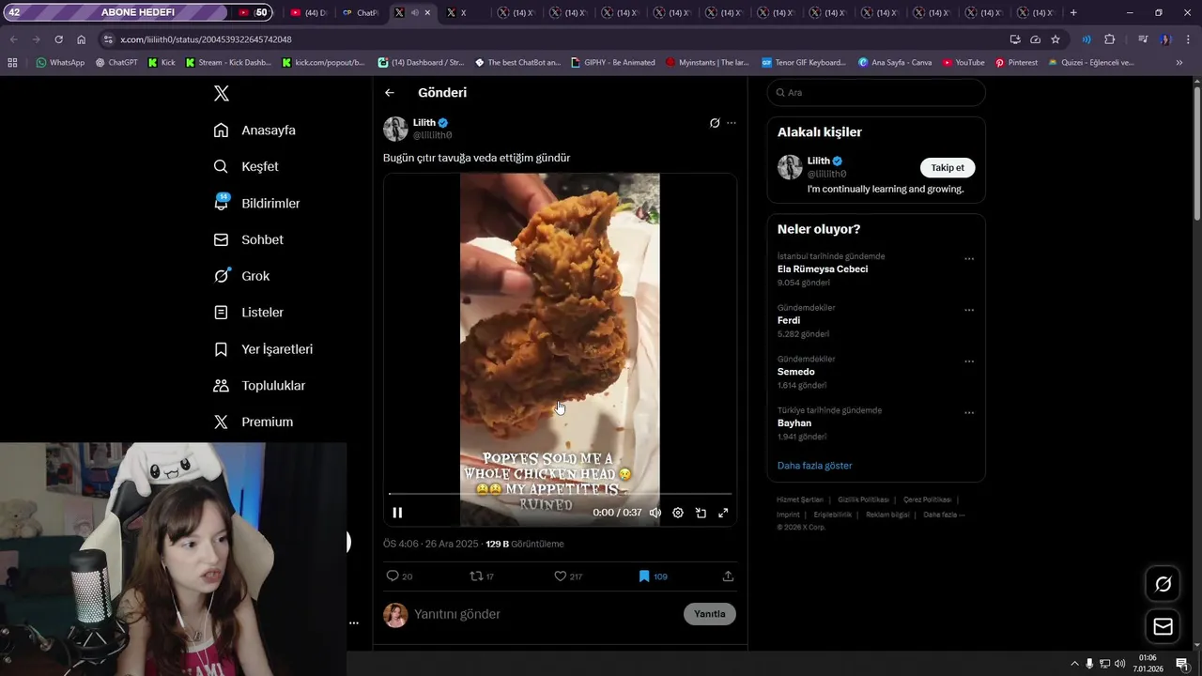Like the post with 217 likes
1202x676 pixels.
(568, 576)
